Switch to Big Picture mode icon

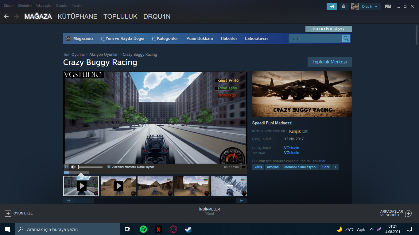(x=388, y=6)
